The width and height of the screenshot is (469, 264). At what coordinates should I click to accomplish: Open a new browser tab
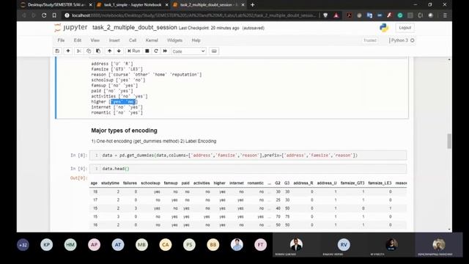pyautogui.click(x=252, y=5)
